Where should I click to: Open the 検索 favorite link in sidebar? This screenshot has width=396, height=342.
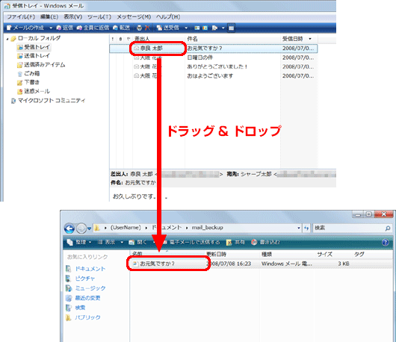pos(75,308)
